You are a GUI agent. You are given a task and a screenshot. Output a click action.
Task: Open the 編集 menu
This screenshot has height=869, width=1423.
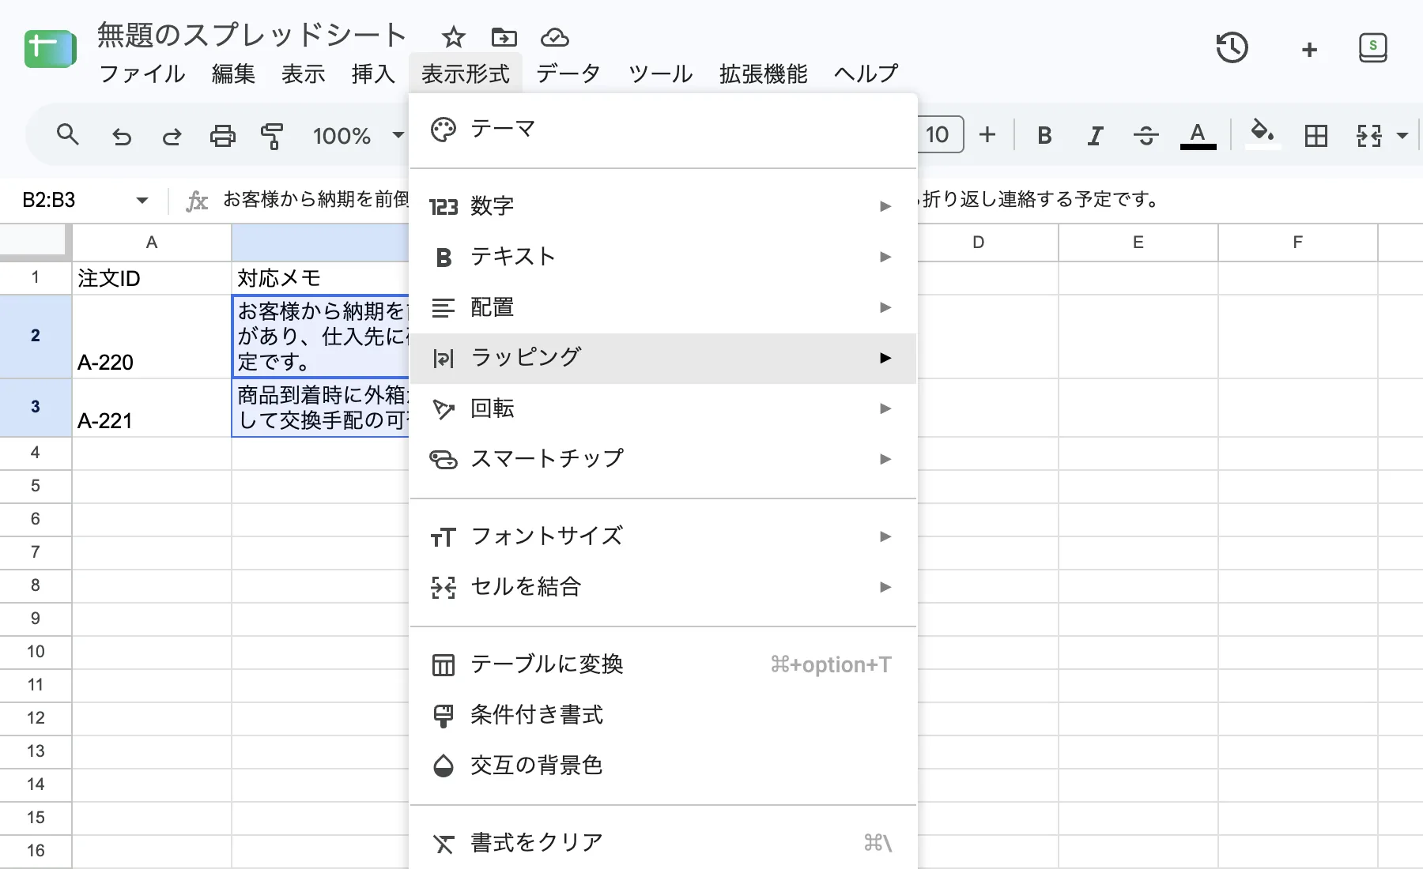tap(233, 73)
